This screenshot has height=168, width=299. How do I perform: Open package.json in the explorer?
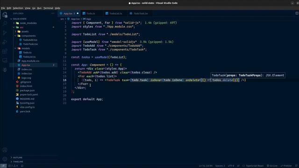27,91
